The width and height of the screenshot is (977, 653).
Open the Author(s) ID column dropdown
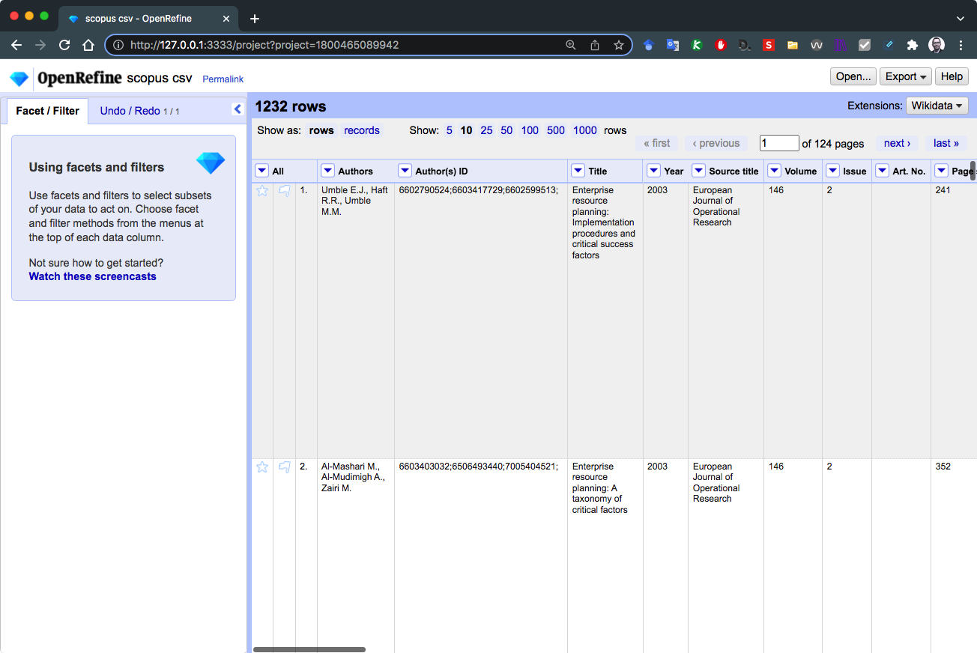[x=405, y=171]
